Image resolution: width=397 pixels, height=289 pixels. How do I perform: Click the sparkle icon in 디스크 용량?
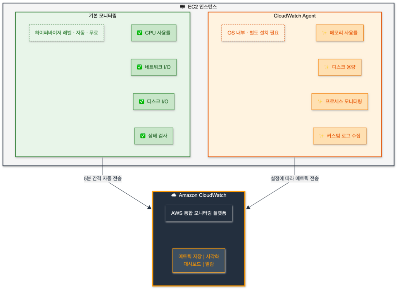(x=326, y=67)
